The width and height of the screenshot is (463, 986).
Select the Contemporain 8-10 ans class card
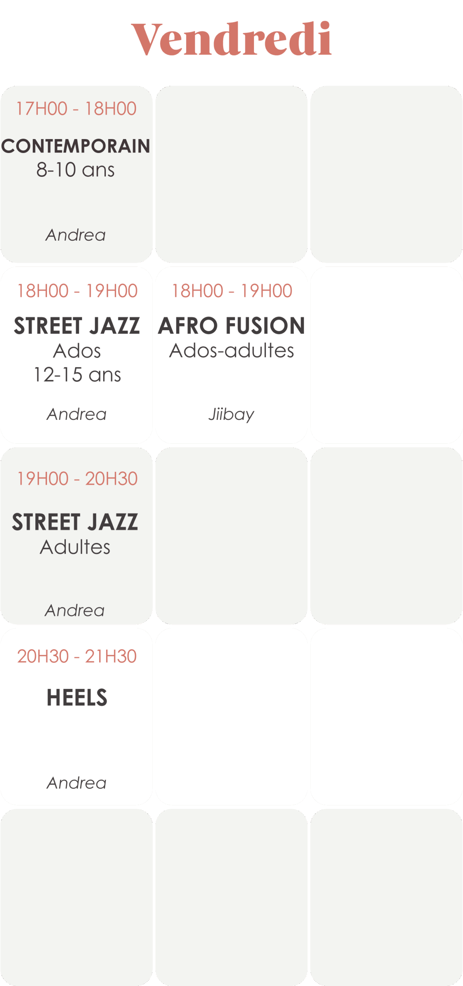[x=76, y=174]
